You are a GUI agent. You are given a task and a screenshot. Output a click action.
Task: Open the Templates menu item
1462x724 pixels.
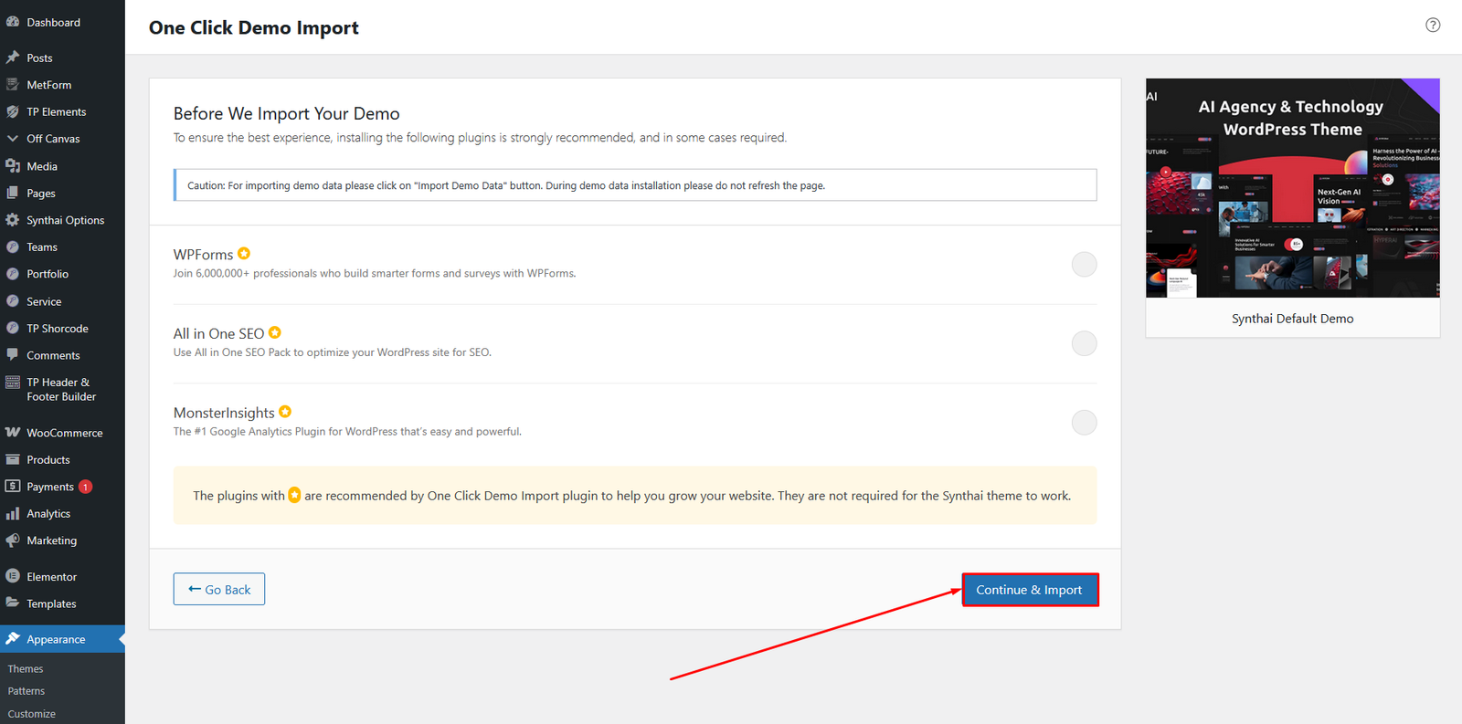coord(62,603)
